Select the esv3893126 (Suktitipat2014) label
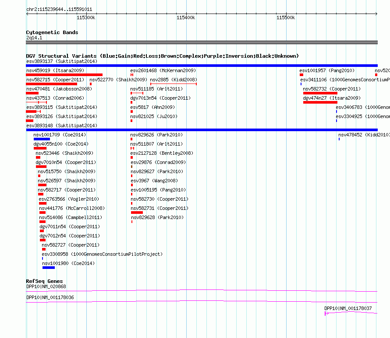The image size is (390, 338). pyautogui.click(x=62, y=116)
